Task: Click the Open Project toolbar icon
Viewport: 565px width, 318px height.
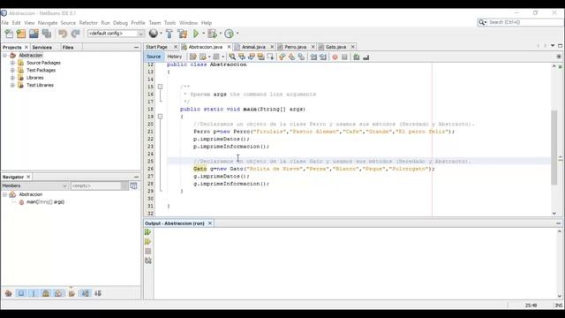Action: (x=34, y=34)
